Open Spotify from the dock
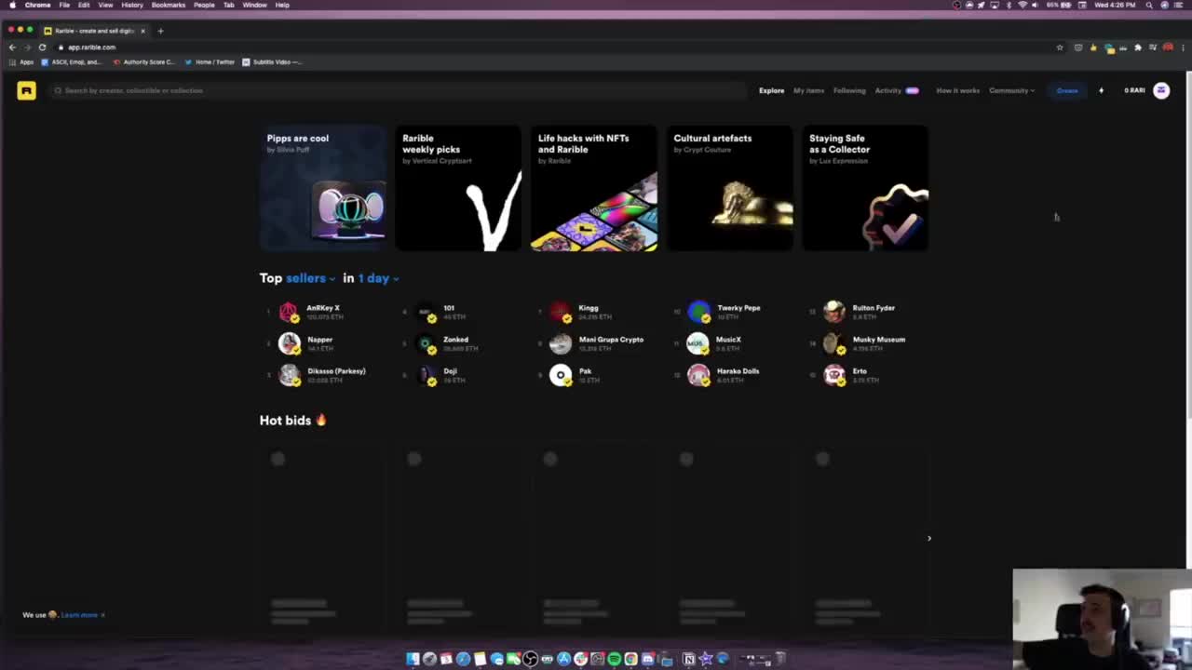The height and width of the screenshot is (670, 1192). (615, 659)
